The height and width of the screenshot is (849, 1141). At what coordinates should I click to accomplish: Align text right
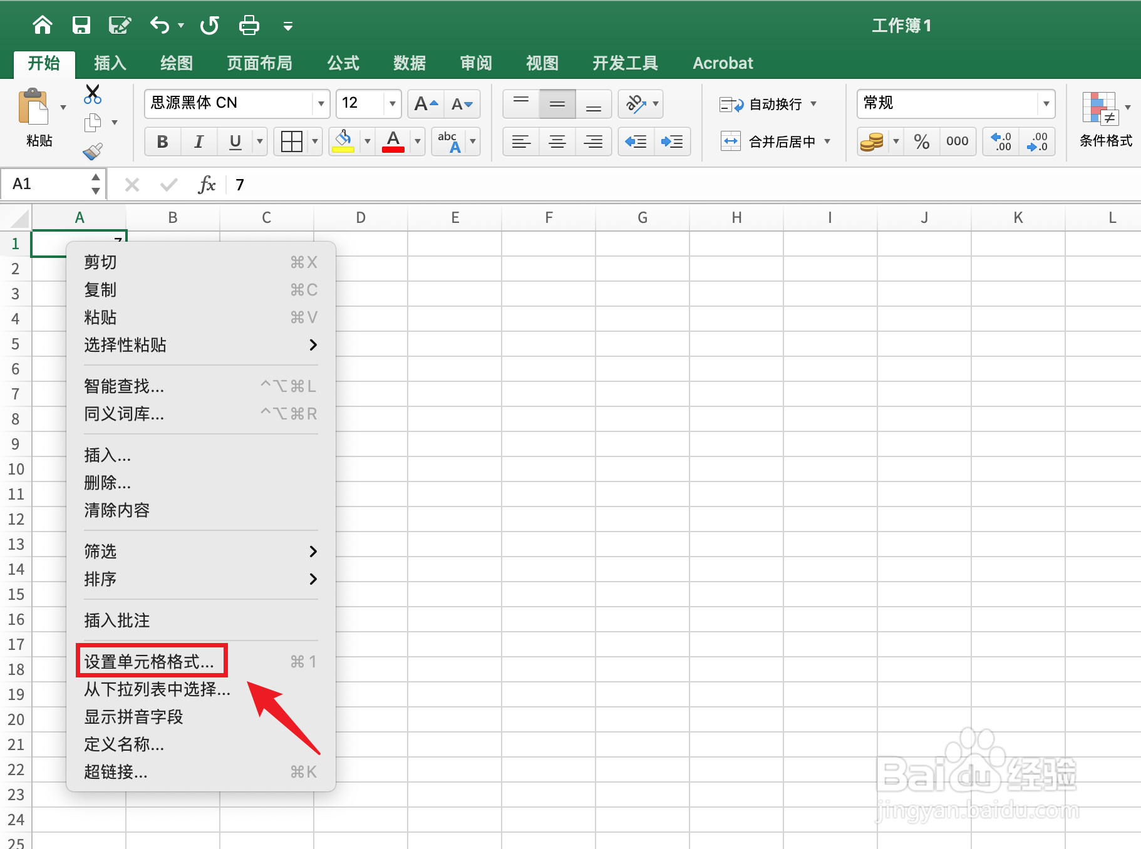594,141
